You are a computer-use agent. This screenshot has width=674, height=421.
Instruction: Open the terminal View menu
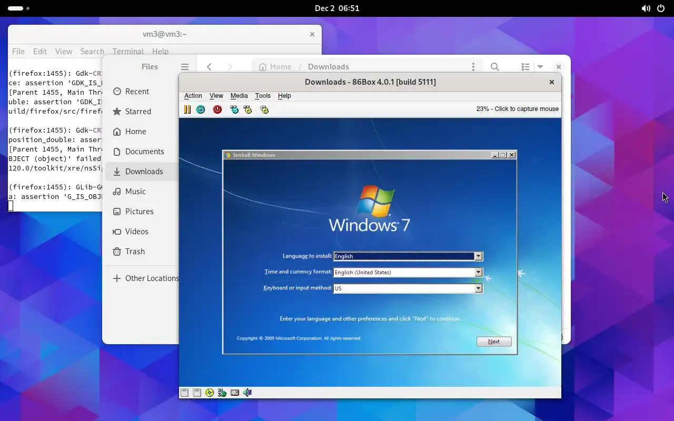click(64, 52)
